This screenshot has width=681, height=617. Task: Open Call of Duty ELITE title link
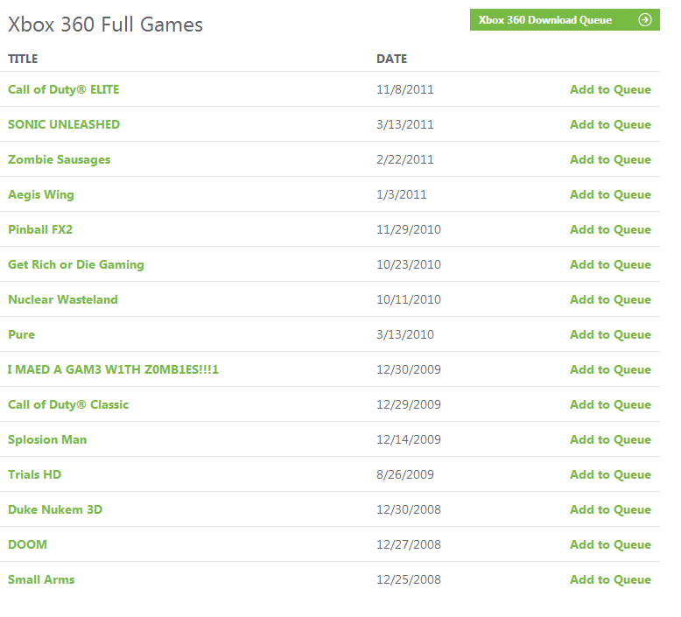pos(63,89)
